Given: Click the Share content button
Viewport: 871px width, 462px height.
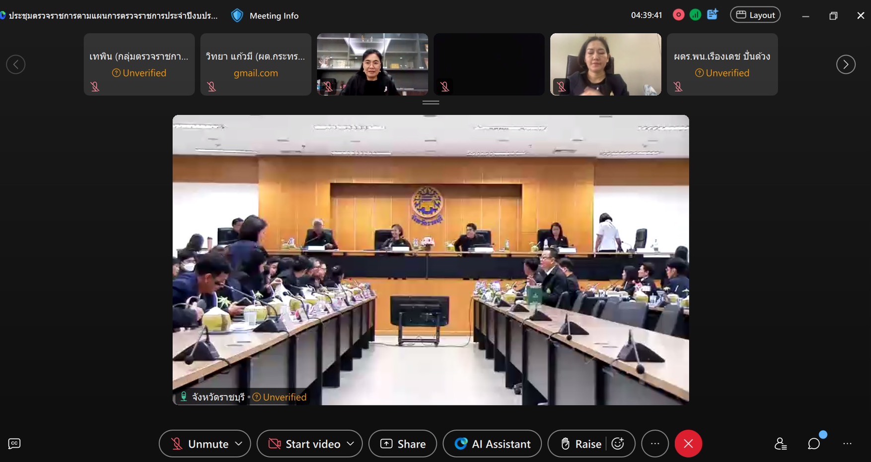Looking at the screenshot, I should [403, 444].
